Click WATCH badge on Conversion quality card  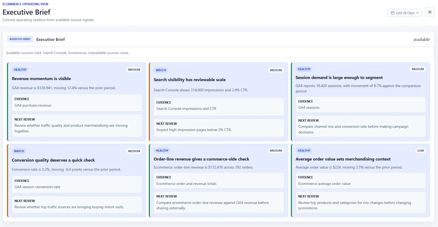[x=19, y=151]
